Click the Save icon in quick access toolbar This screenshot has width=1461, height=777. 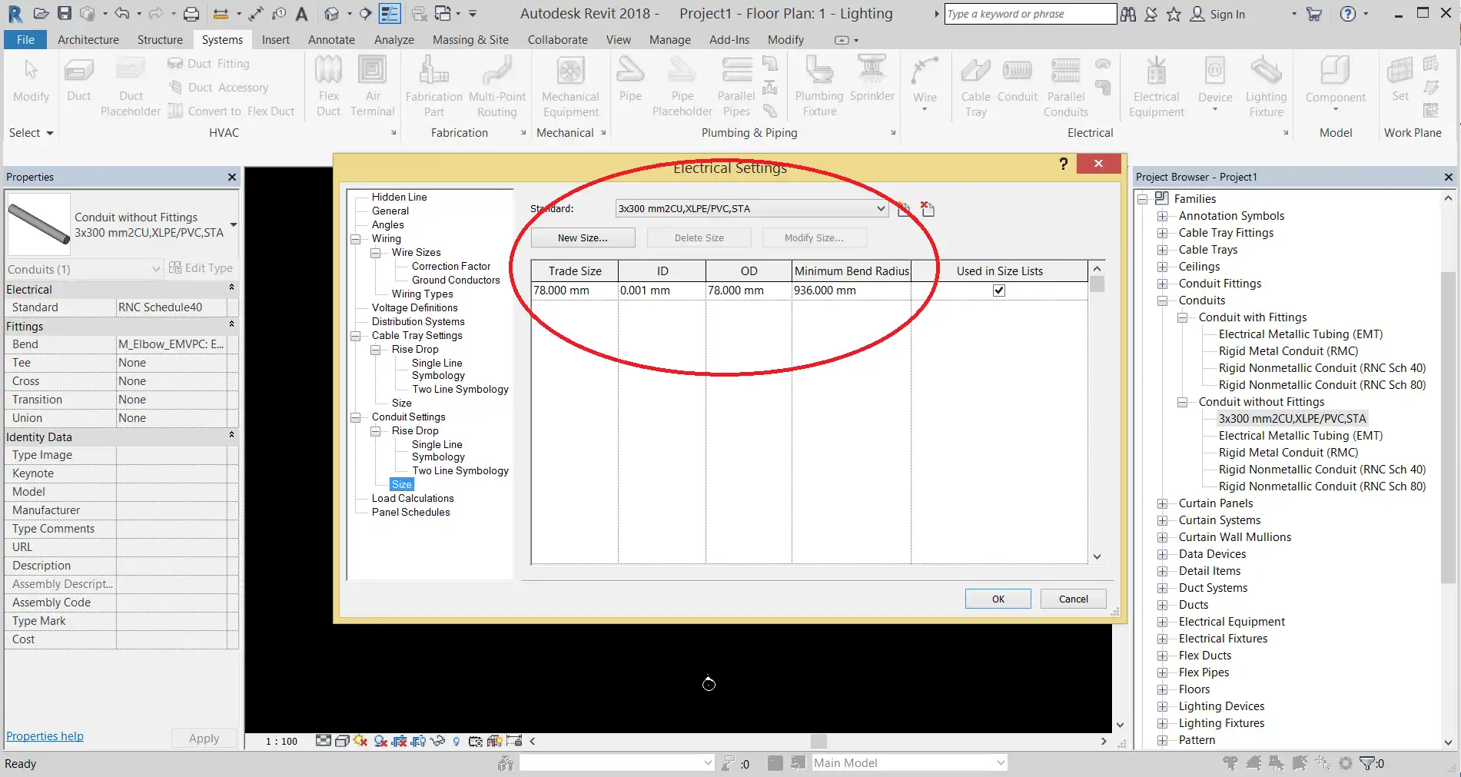(65, 14)
